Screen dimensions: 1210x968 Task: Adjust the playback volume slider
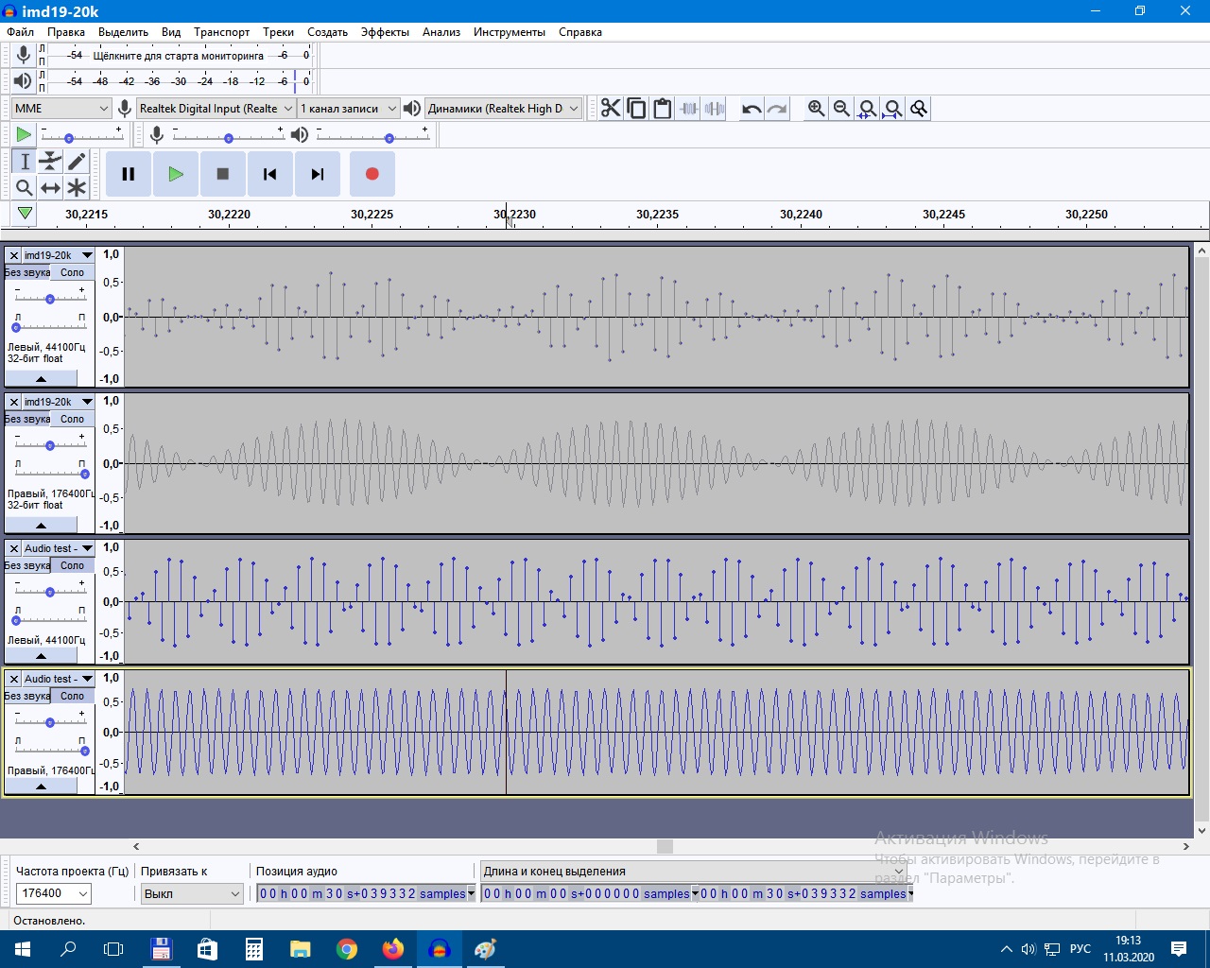point(372,136)
